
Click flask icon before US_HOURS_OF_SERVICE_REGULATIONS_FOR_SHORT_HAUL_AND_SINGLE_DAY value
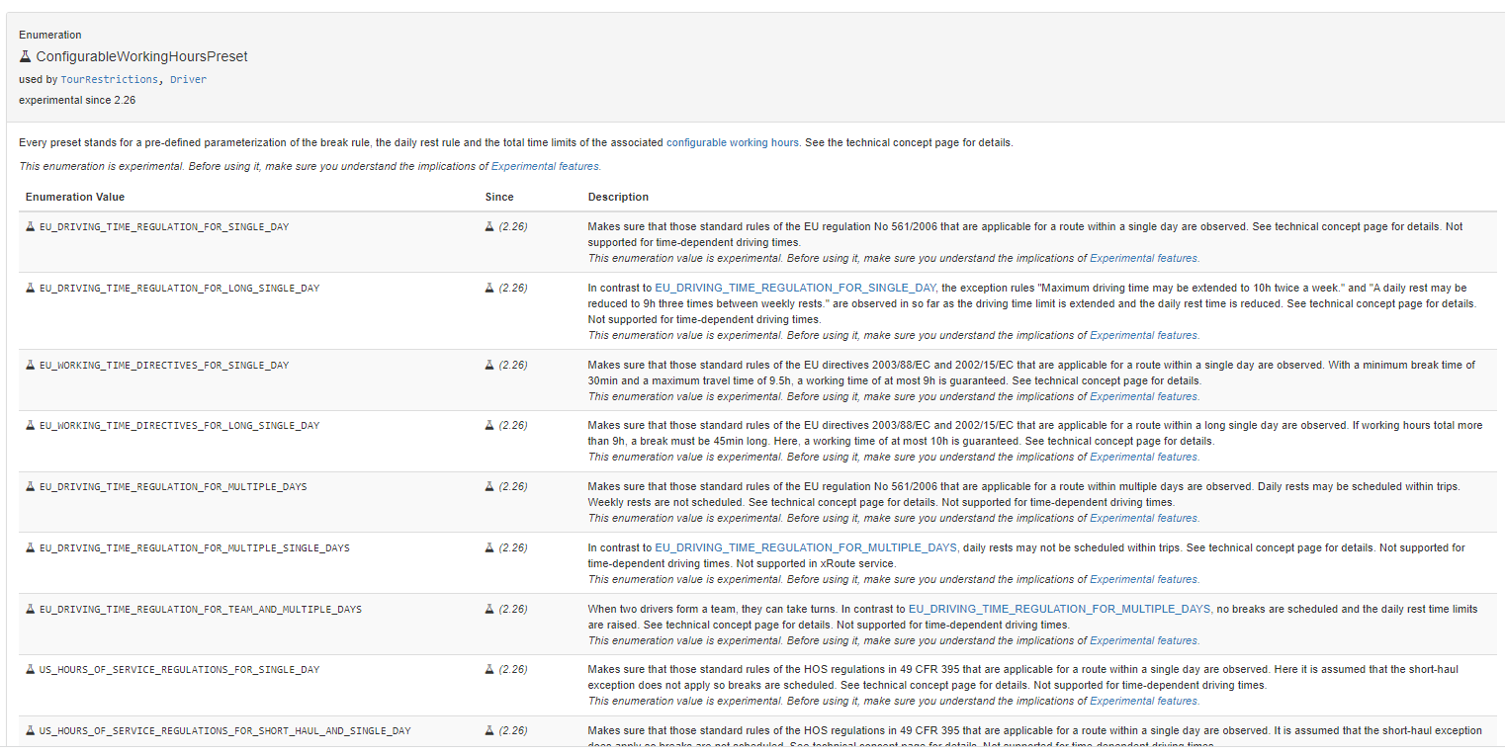[31, 731]
